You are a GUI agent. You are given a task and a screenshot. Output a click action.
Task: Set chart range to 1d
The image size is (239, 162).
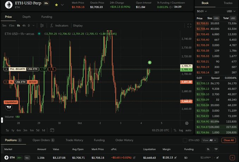pos(43,130)
